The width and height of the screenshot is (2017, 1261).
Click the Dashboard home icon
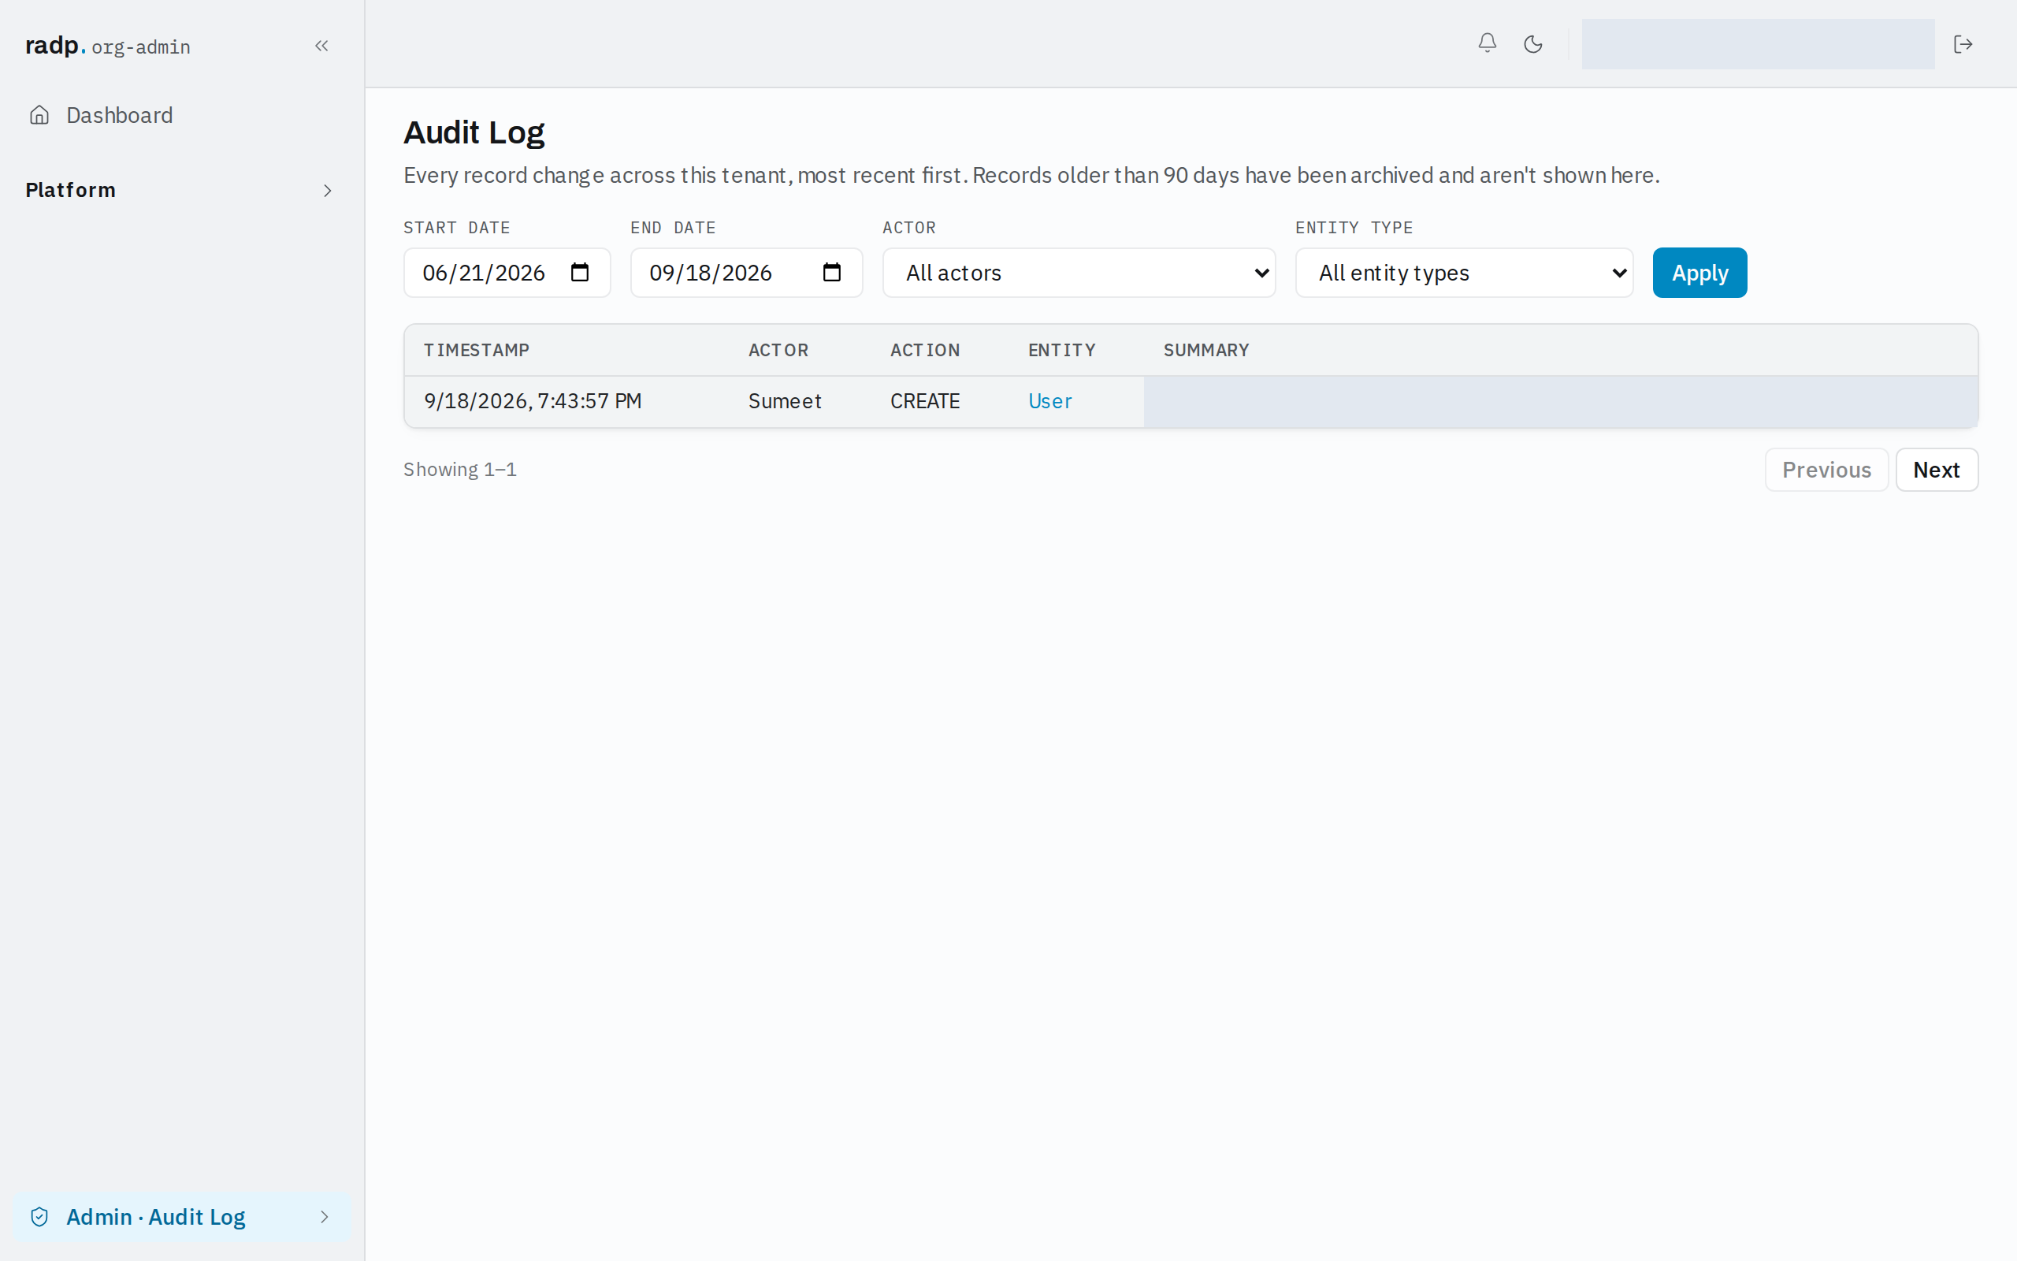[x=39, y=115]
